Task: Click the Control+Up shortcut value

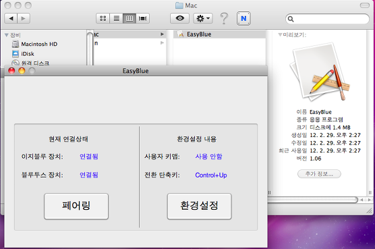Action: [211, 175]
